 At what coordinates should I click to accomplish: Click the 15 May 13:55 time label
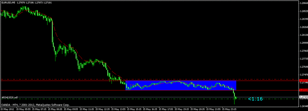point(118,109)
